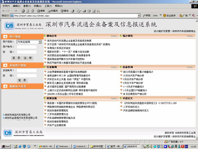Click the system user 密码 input field

pyautogui.click(x=27, y=75)
